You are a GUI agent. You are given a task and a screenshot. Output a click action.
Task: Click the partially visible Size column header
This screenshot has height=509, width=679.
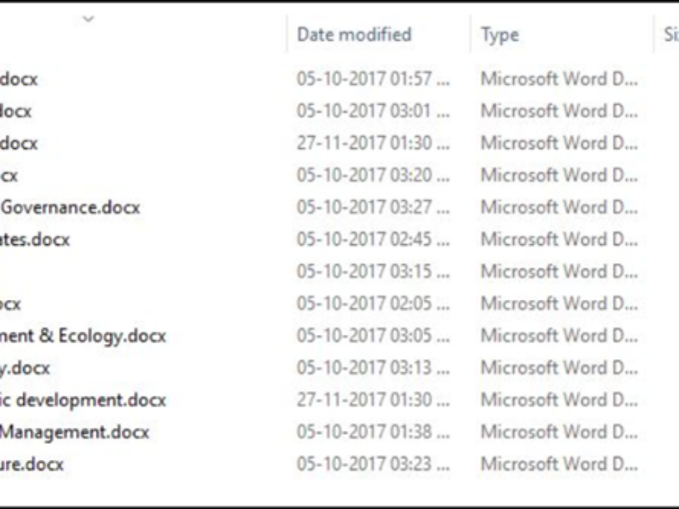671,35
